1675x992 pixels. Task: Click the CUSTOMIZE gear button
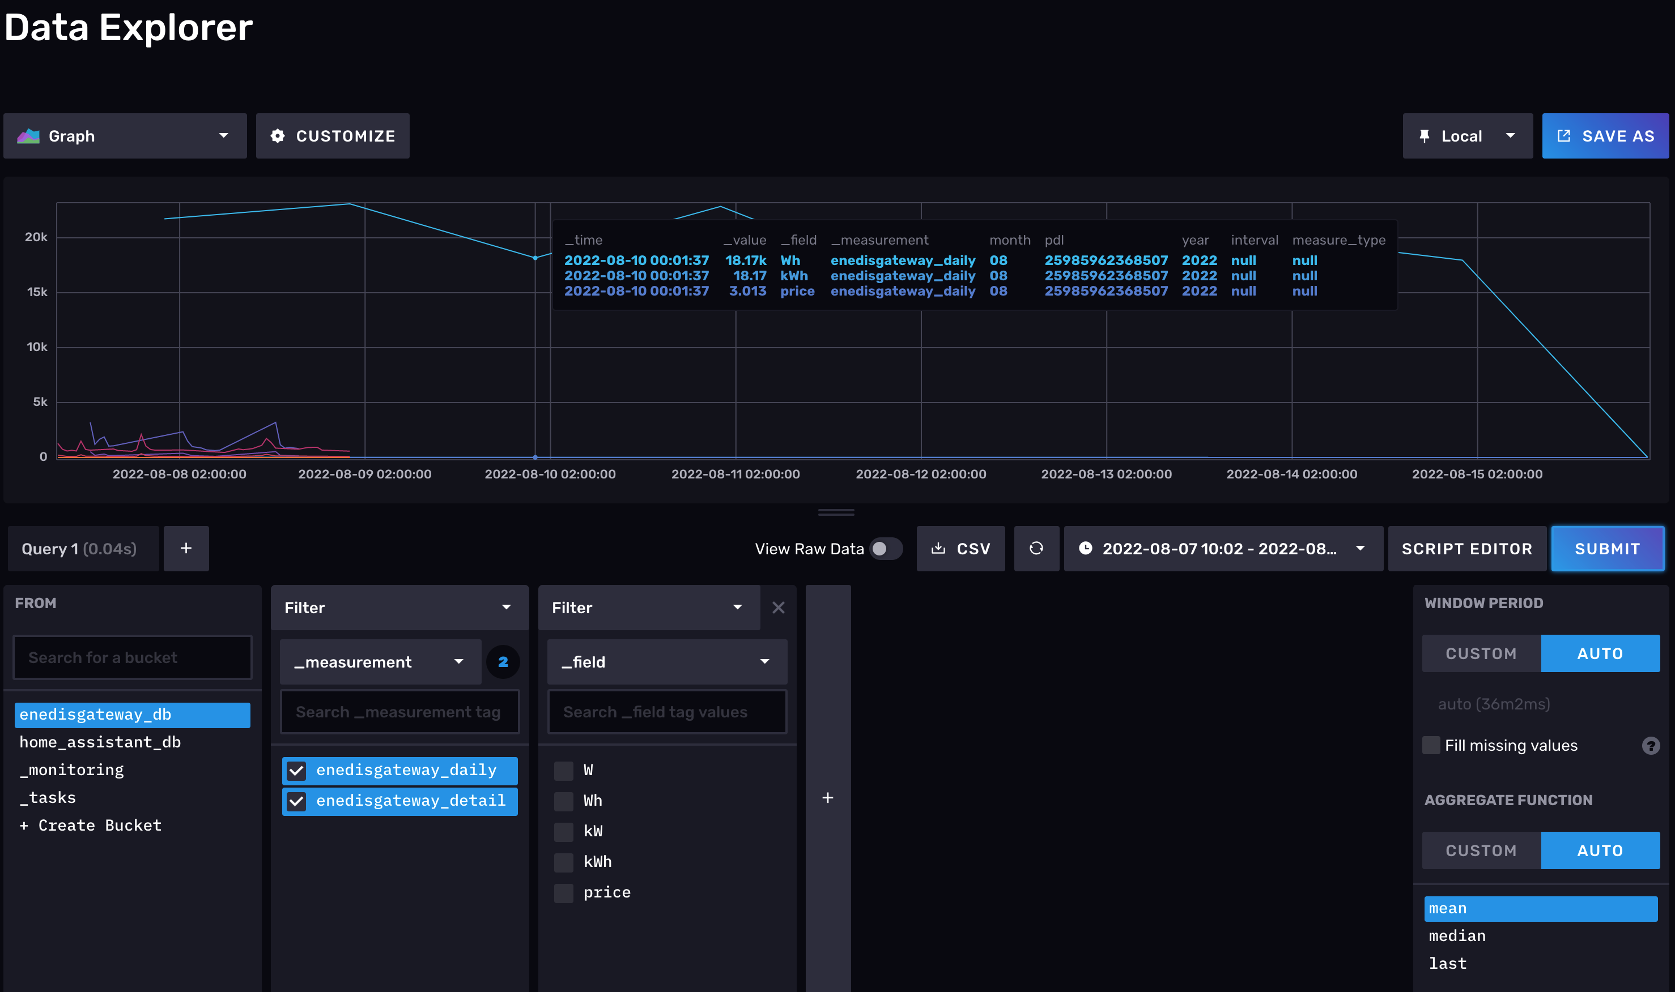333,136
